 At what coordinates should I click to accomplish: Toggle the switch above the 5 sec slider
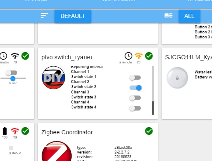click(x=12, y=73)
